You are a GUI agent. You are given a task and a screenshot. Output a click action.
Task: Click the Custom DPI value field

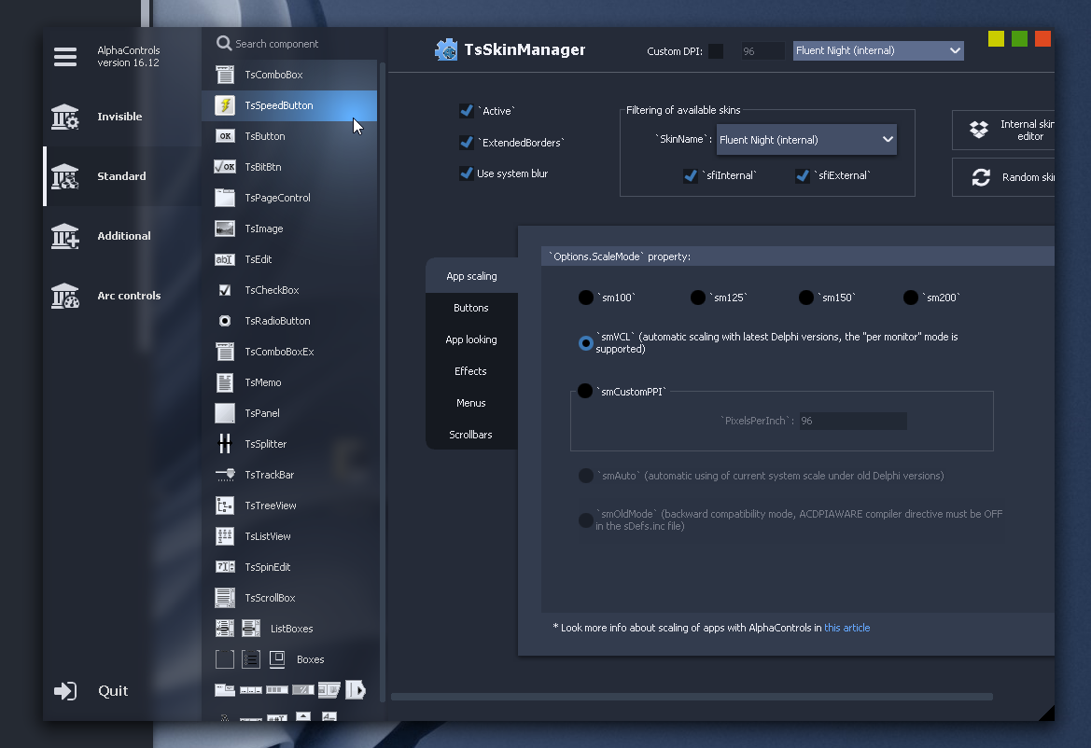click(x=762, y=50)
